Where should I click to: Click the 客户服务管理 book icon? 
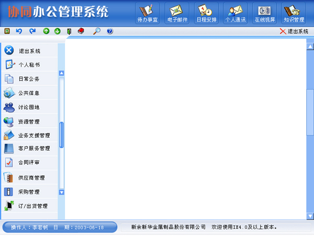9,149
